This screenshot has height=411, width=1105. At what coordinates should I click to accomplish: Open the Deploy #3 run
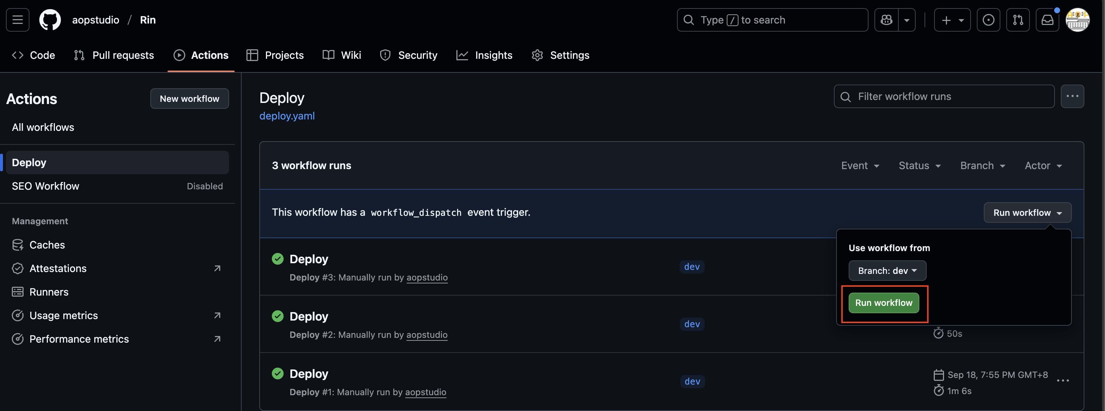click(x=309, y=259)
